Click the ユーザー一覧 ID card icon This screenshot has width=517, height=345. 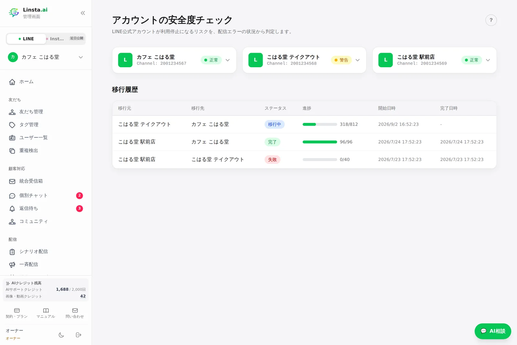[12, 138]
